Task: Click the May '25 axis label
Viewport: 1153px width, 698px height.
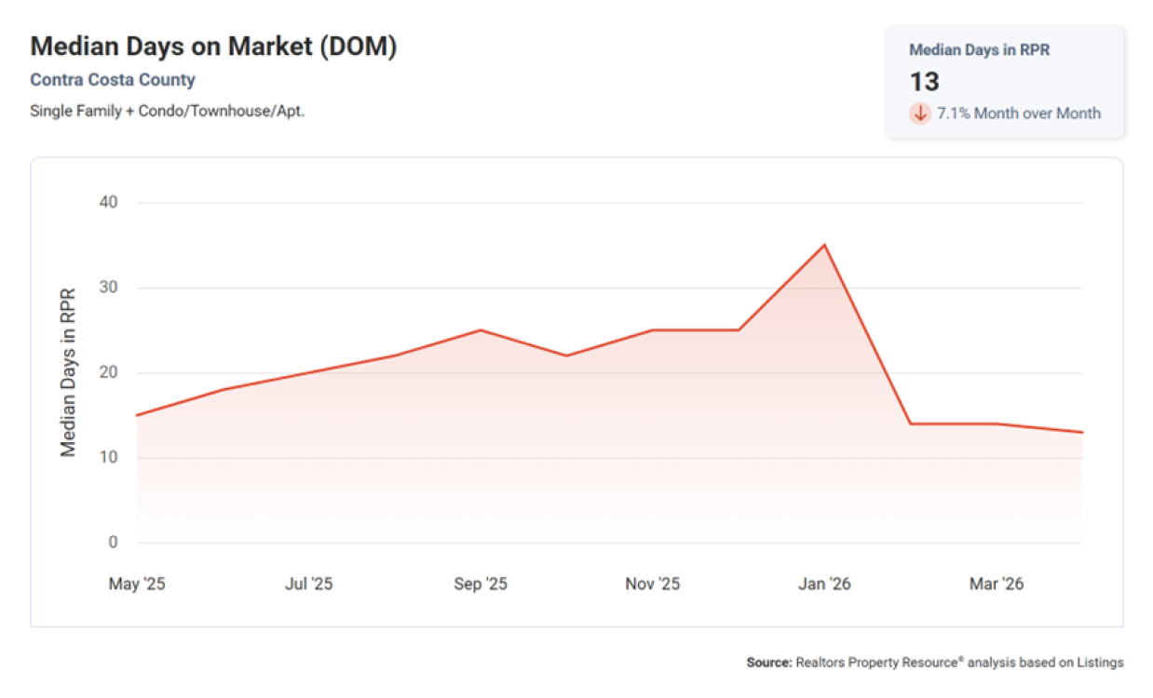Action: 137,584
